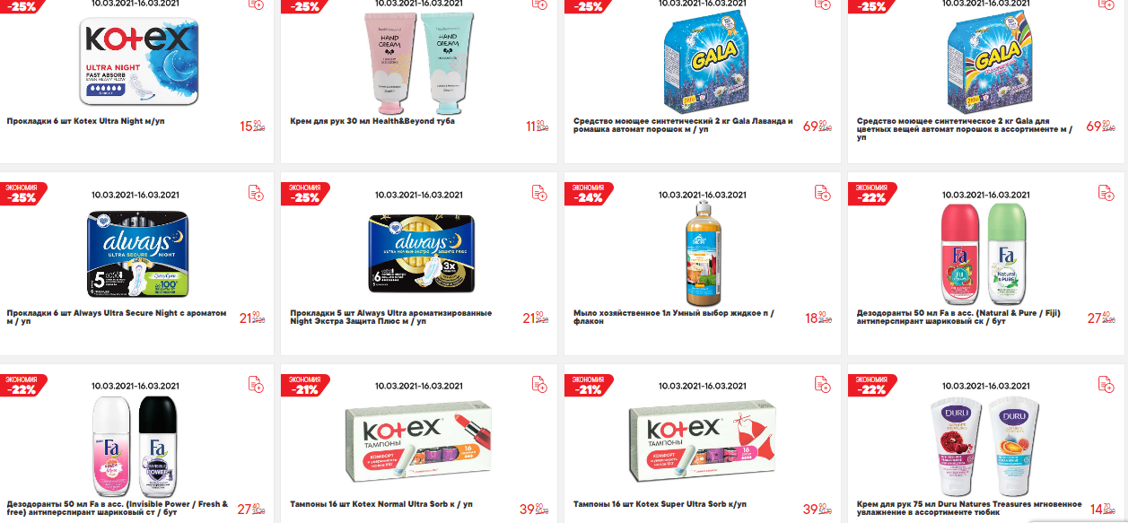Add Duru hand cream to list
Screen dimensions: 1128x523
(x=1106, y=384)
